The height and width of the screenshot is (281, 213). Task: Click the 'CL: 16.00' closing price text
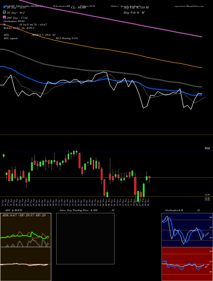click(78, 8)
